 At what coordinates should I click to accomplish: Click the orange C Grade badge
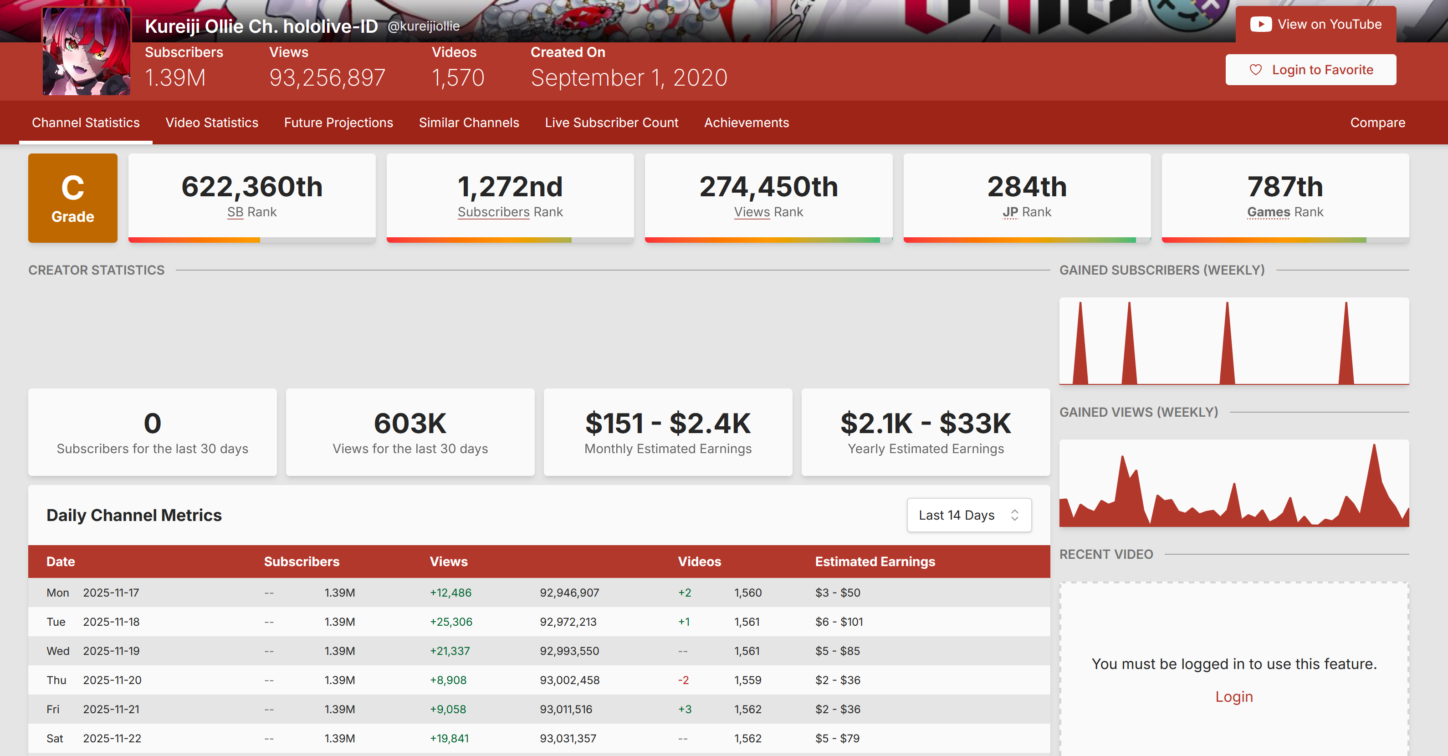[x=72, y=198]
